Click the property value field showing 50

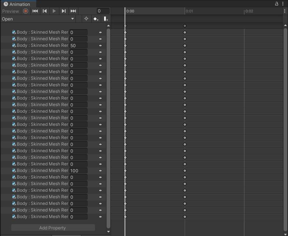tap(78, 46)
